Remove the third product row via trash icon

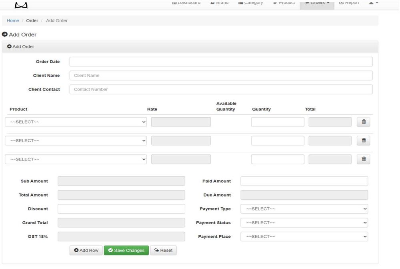[x=364, y=159]
